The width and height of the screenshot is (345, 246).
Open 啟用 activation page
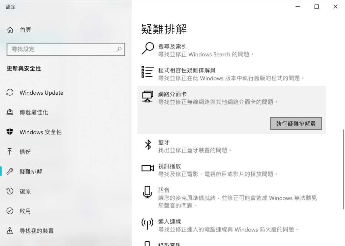click(x=25, y=211)
